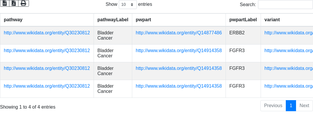Screen dimensions: 313x131
Task: Sort by the pwpart column header
Action: [x=179, y=20]
